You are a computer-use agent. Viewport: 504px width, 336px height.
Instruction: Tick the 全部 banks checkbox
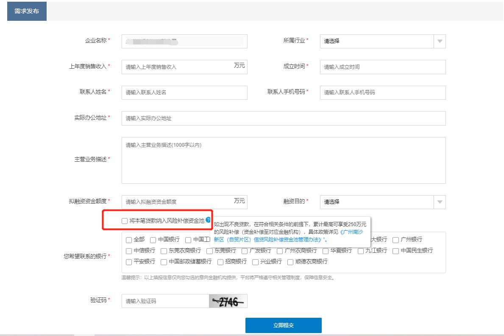(129, 240)
